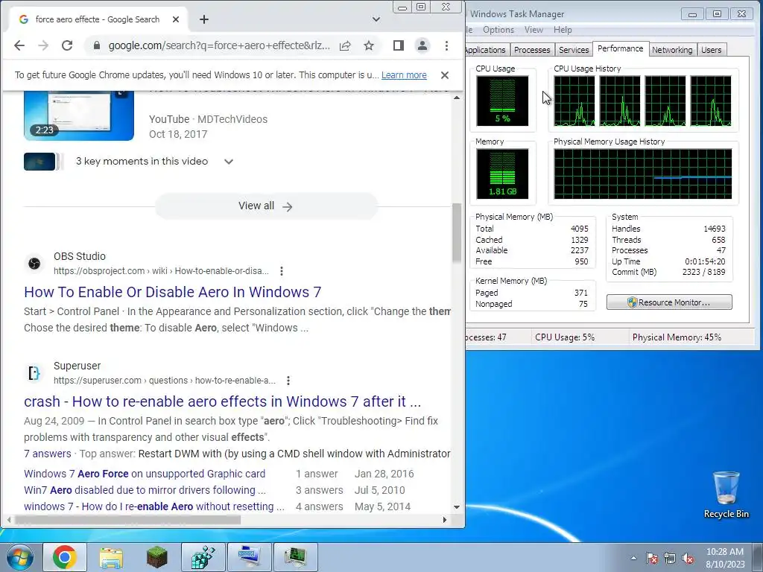Open Superuser result options menu

click(288, 381)
